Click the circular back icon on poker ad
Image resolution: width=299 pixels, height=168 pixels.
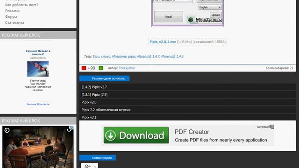click(7, 130)
